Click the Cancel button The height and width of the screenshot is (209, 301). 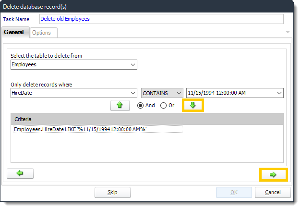click(273, 192)
